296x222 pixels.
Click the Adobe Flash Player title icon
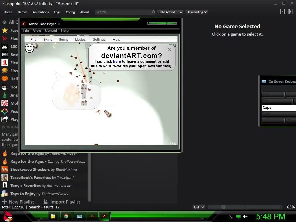pyautogui.click(x=24, y=24)
